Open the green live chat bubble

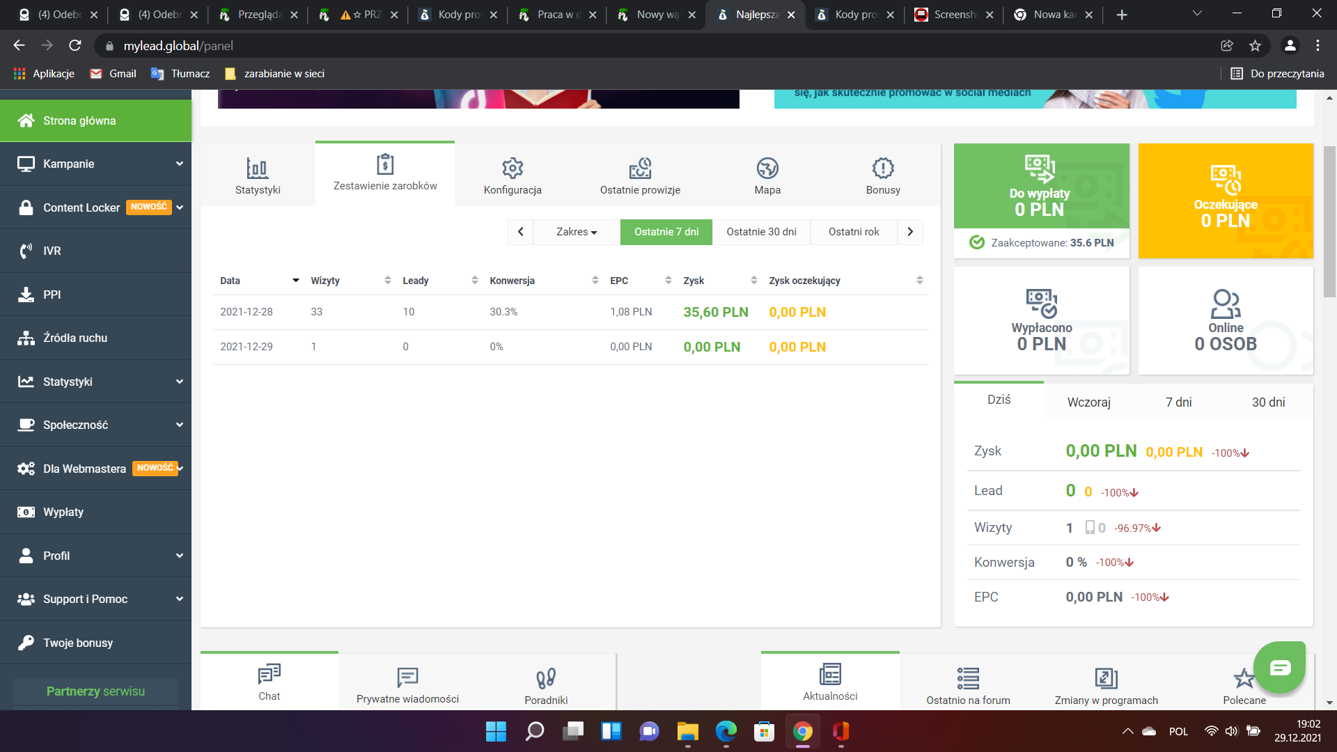pos(1279,668)
